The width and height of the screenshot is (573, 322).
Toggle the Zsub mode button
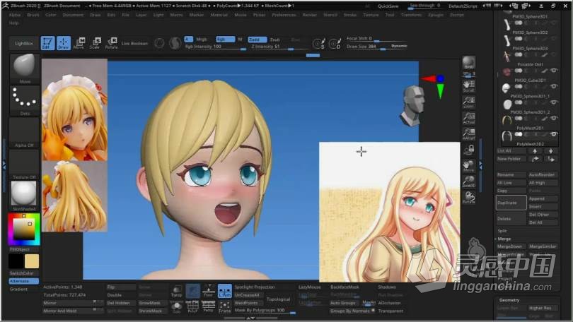pyautogui.click(x=274, y=40)
